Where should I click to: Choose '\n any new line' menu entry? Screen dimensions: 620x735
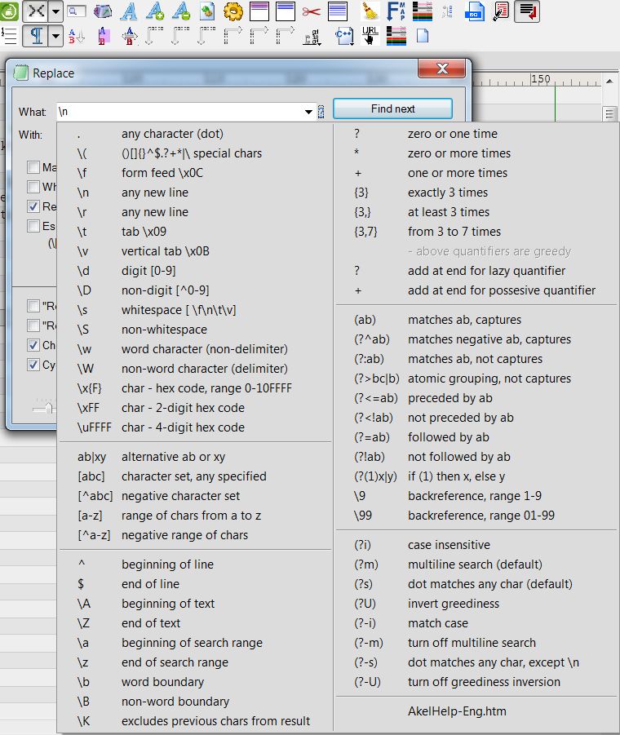tap(195, 193)
